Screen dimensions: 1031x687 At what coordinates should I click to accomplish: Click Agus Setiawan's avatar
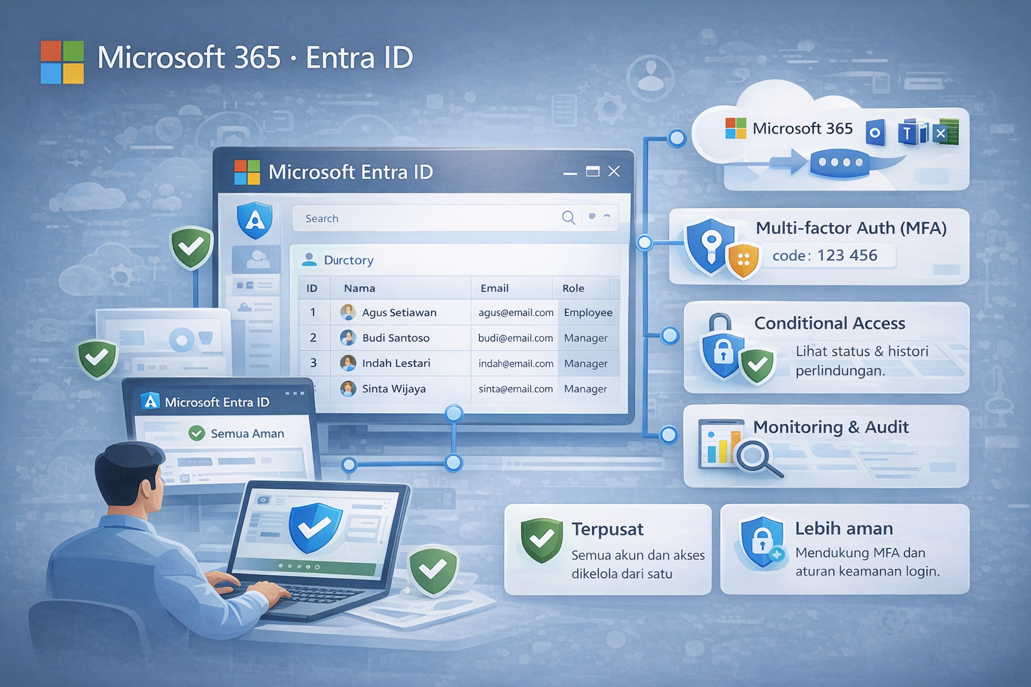click(x=348, y=312)
